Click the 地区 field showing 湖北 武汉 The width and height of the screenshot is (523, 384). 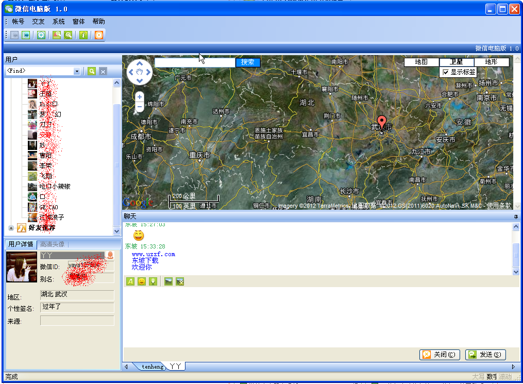point(77,295)
